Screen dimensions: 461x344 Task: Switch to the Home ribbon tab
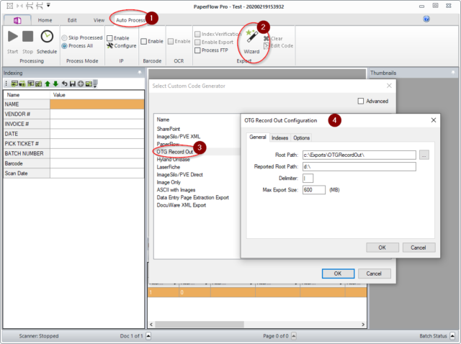(45, 20)
